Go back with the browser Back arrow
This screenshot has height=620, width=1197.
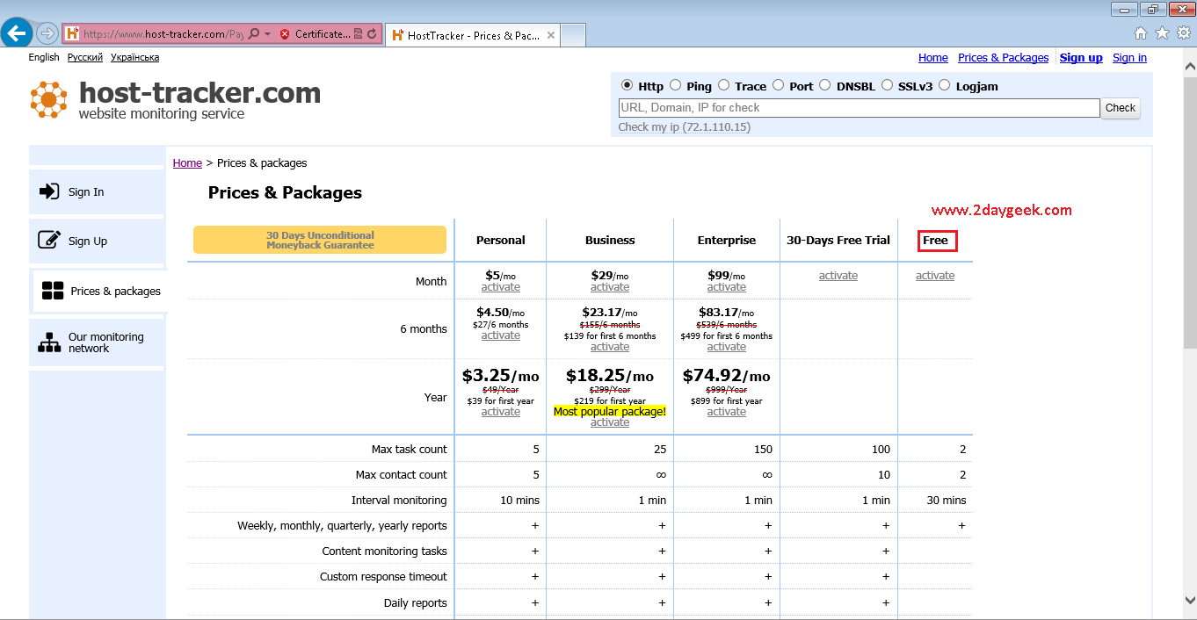coord(17,34)
